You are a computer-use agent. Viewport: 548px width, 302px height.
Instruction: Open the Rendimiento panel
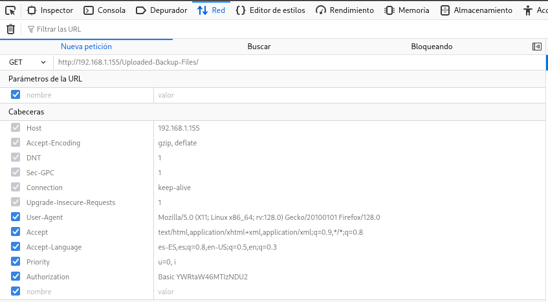coord(345,10)
